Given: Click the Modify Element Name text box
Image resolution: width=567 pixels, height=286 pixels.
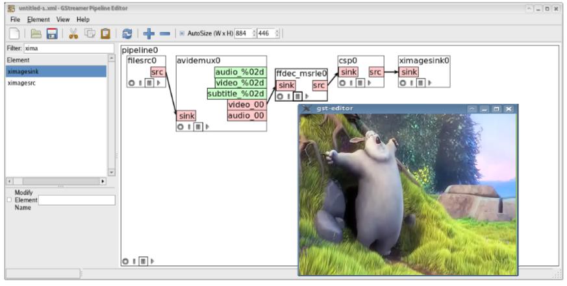Looking at the screenshot, I should [x=77, y=200].
